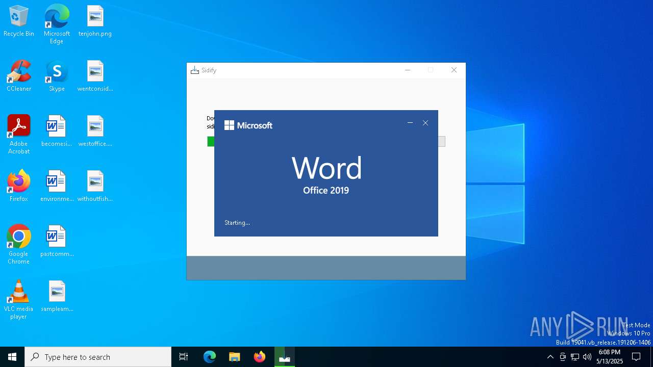Image resolution: width=653 pixels, height=367 pixels.
Task: Open File Explorer from the taskbar
Action: click(235, 357)
